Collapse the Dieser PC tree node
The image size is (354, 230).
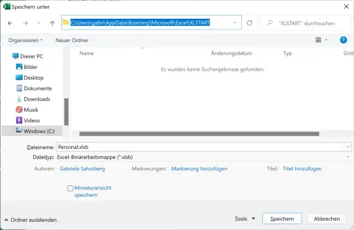click(x=7, y=56)
